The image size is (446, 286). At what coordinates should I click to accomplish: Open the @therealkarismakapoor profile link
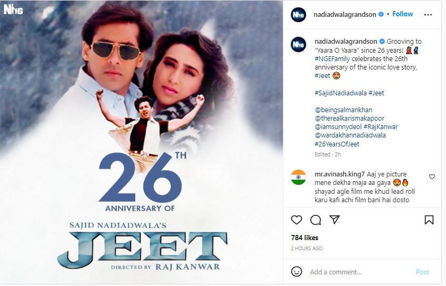(x=349, y=118)
